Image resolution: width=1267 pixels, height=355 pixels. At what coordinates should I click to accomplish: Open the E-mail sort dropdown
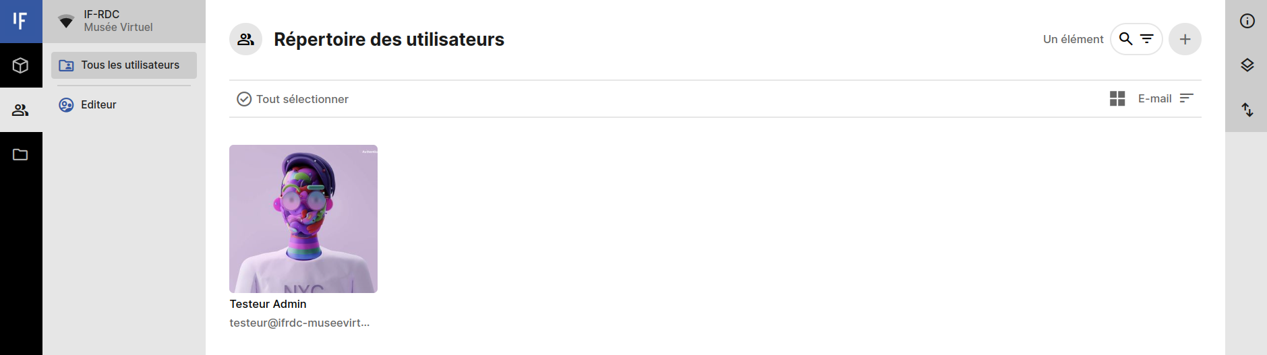pyautogui.click(x=1154, y=99)
